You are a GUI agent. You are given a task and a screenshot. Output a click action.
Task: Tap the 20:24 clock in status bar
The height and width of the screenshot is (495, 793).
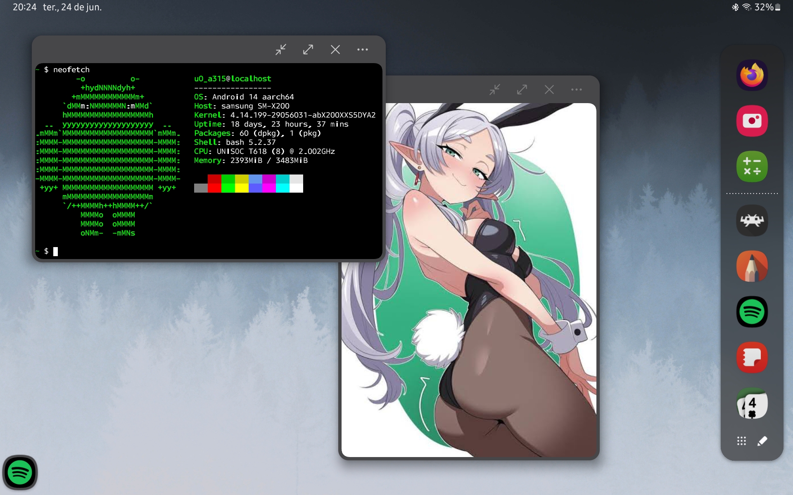[x=24, y=7]
